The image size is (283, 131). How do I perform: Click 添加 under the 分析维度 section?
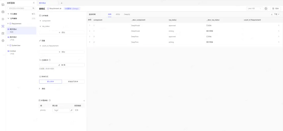[62, 33]
